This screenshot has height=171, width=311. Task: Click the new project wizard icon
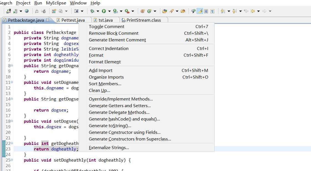[x=54, y=11]
